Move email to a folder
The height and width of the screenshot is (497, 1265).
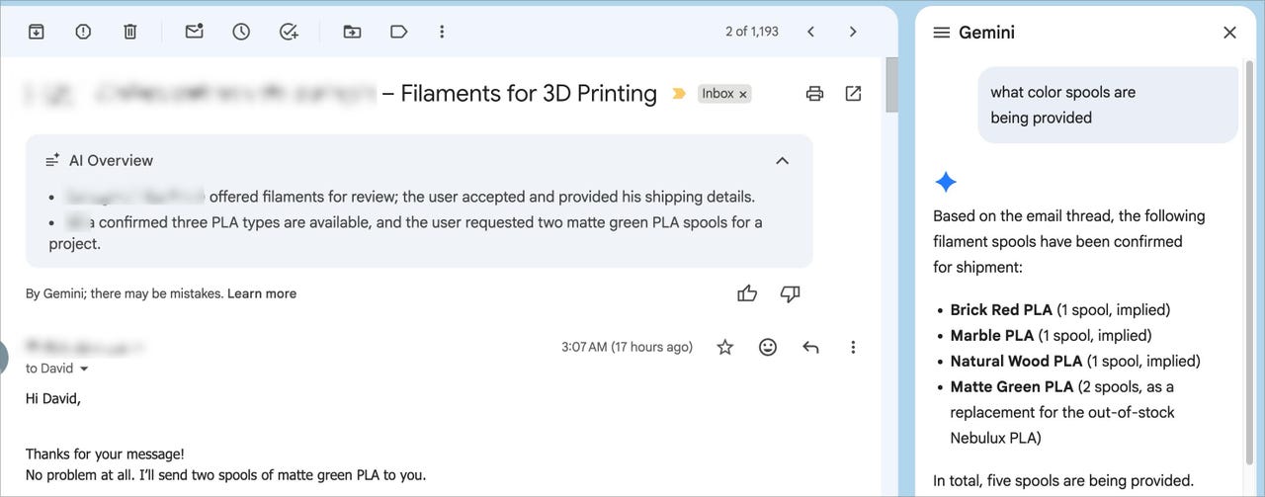(352, 32)
